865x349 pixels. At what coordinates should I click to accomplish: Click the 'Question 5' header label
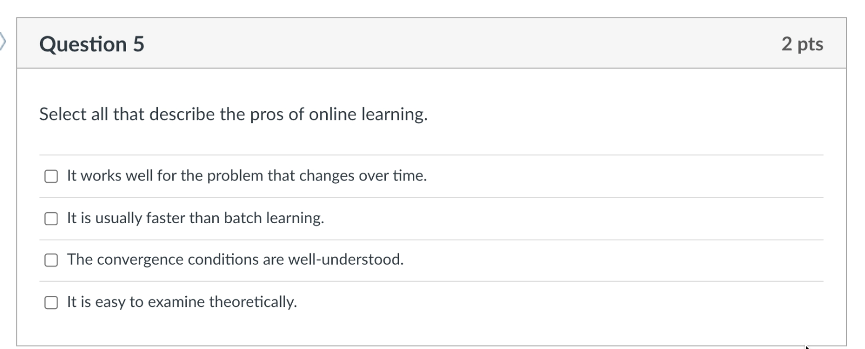click(92, 44)
